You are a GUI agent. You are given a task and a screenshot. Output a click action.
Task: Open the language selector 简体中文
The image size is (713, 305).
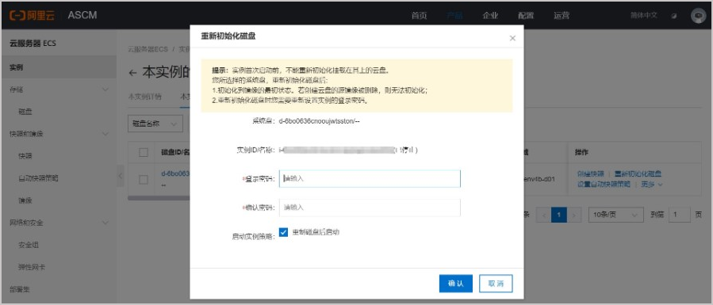(x=643, y=15)
